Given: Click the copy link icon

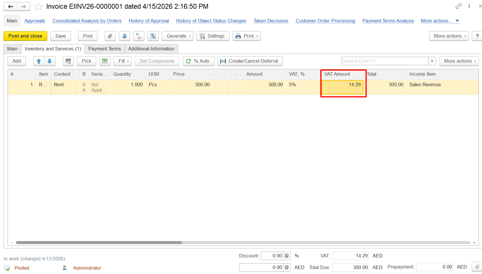Looking at the screenshot, I should pos(458,6).
